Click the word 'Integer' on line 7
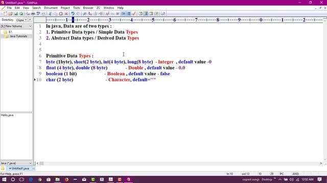Image resolution: width=327 pixels, height=183 pixels. click(166, 62)
